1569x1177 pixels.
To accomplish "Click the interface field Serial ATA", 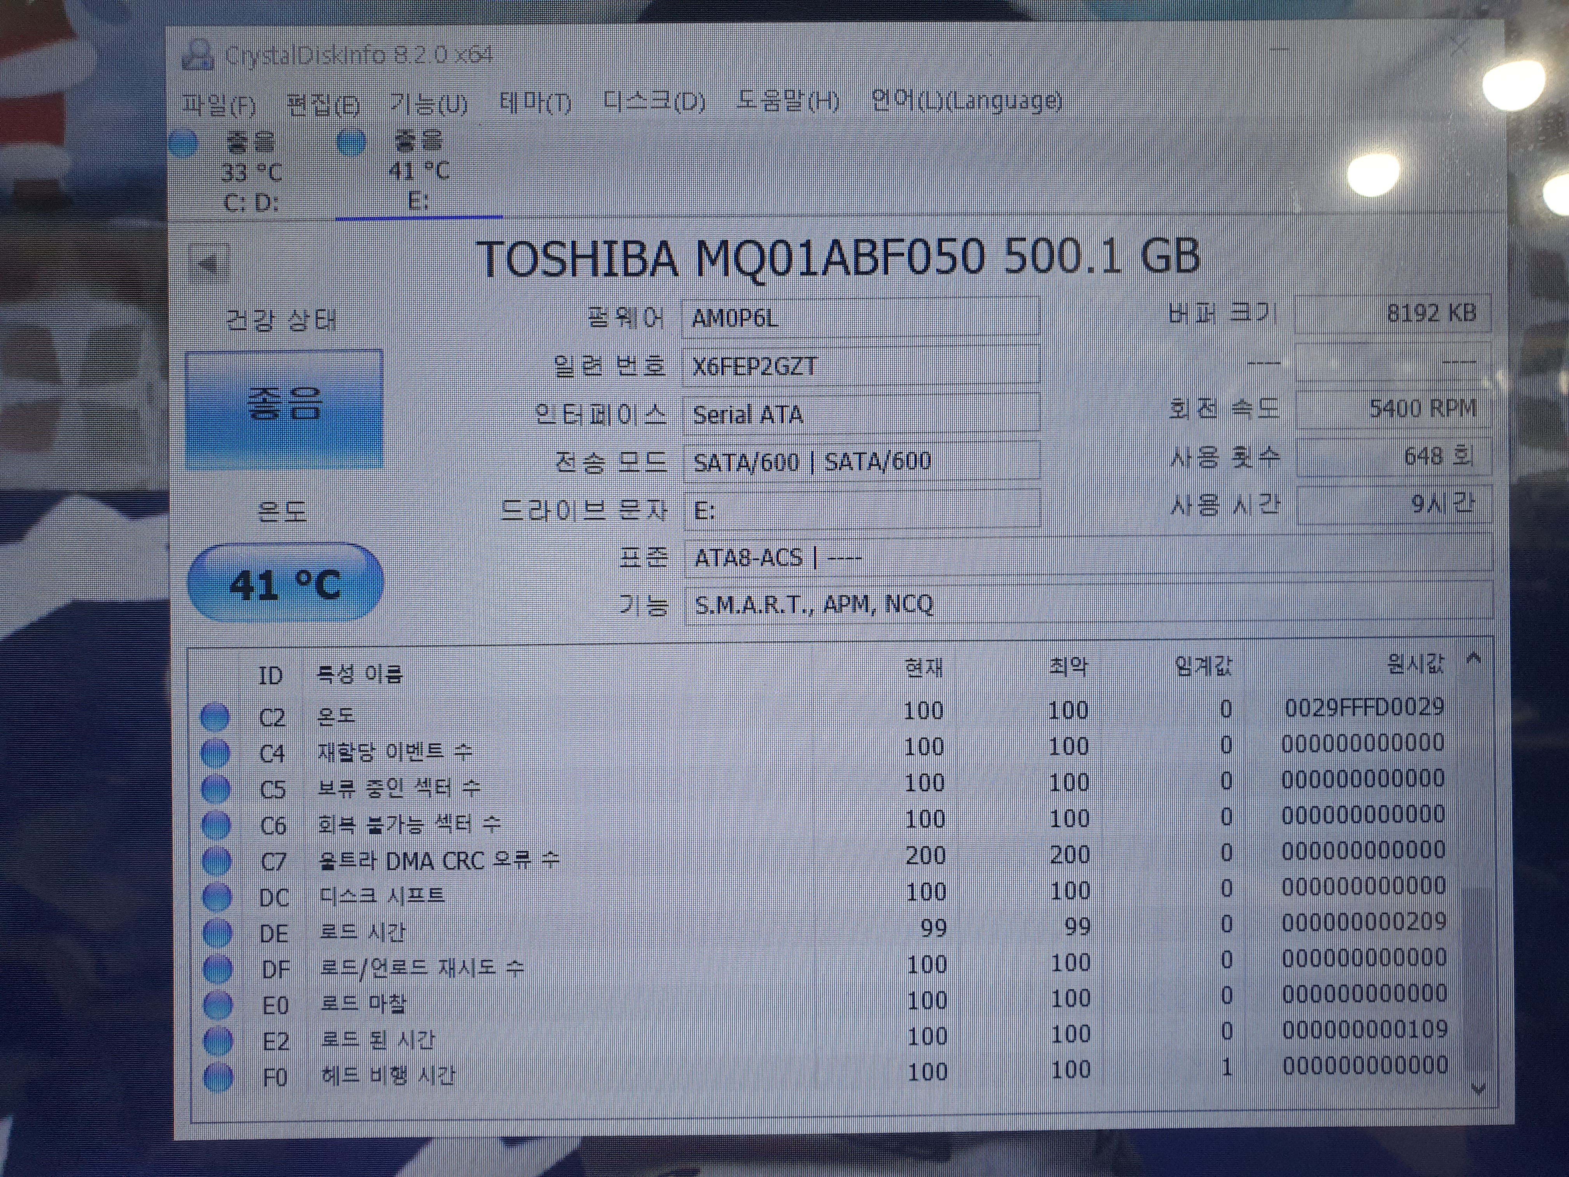I will pos(861,414).
